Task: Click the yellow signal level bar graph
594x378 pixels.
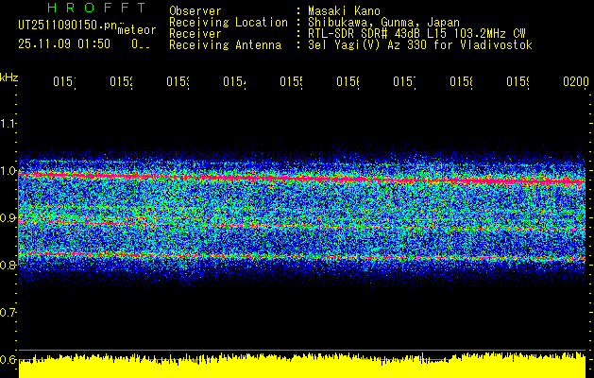Action: [x=302, y=365]
